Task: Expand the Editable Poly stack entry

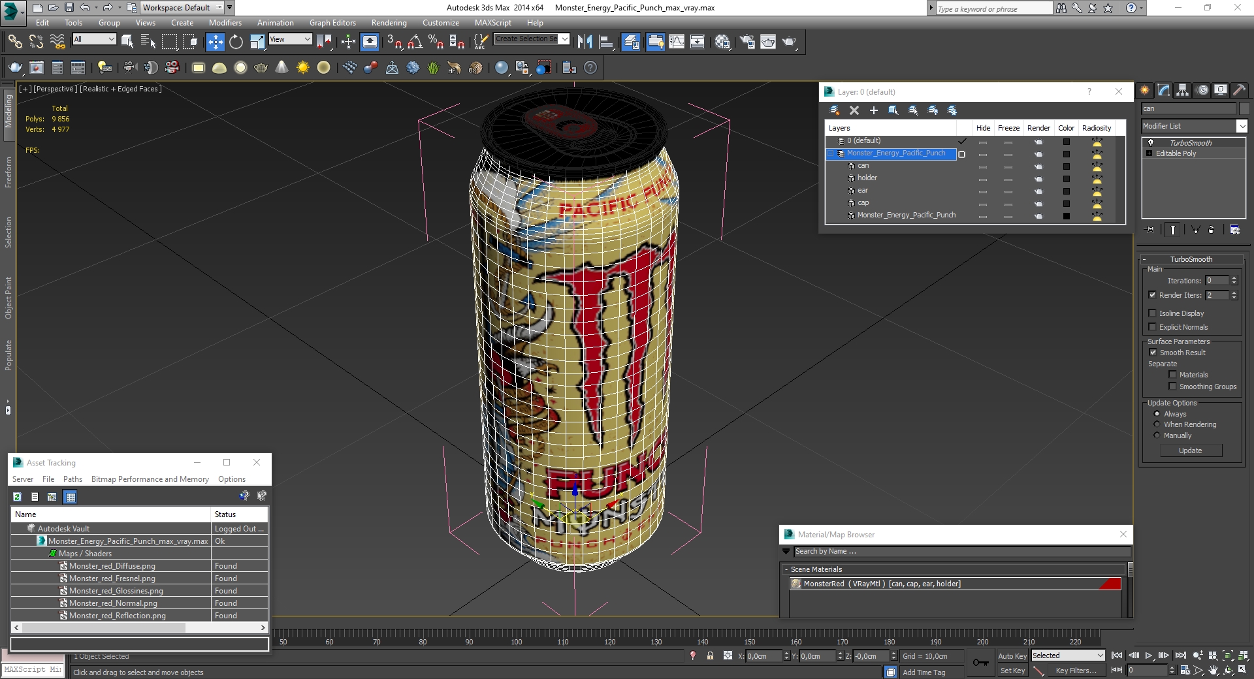Action: pyautogui.click(x=1149, y=153)
